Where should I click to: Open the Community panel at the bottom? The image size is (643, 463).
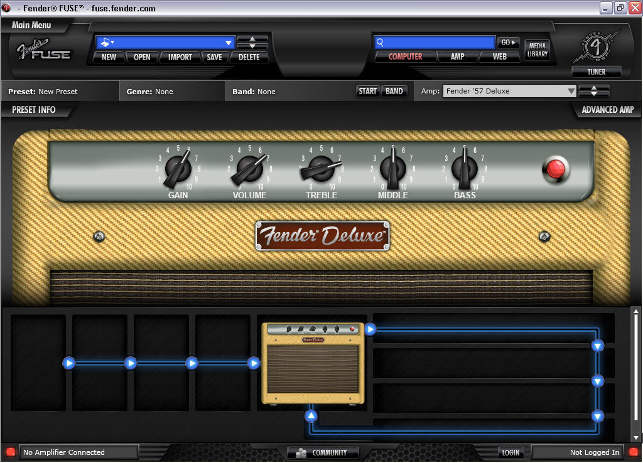pos(323,452)
